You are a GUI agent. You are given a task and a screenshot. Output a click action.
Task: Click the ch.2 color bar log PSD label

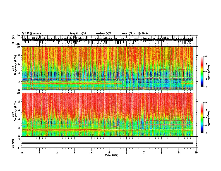click(209, 119)
